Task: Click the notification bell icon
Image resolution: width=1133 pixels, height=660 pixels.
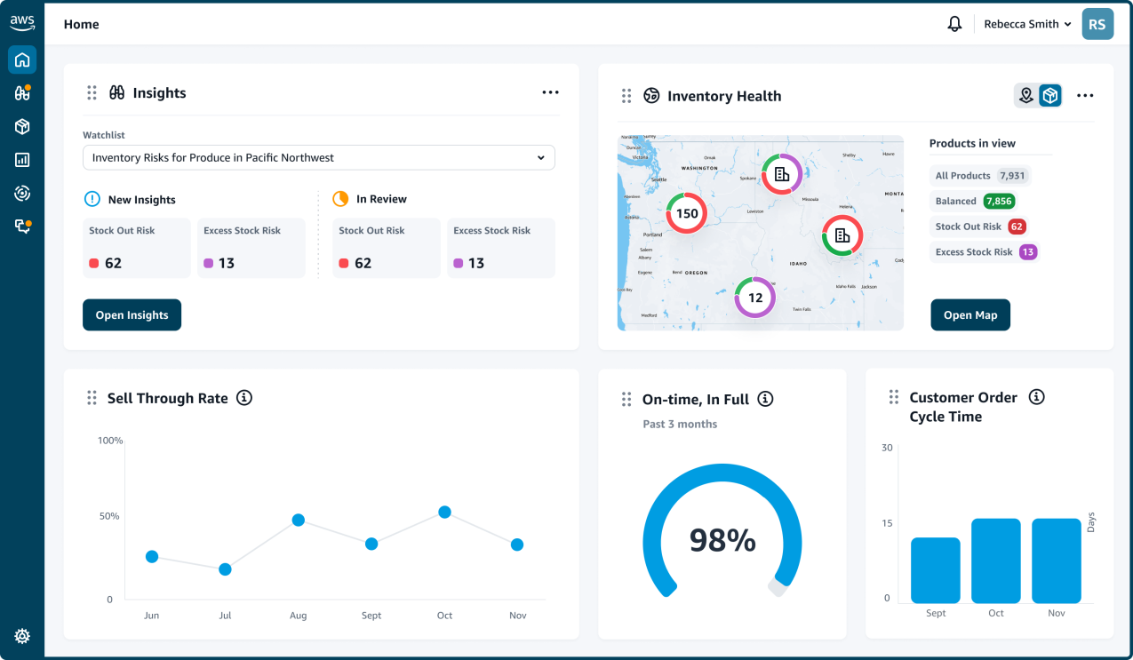Action: pos(954,24)
